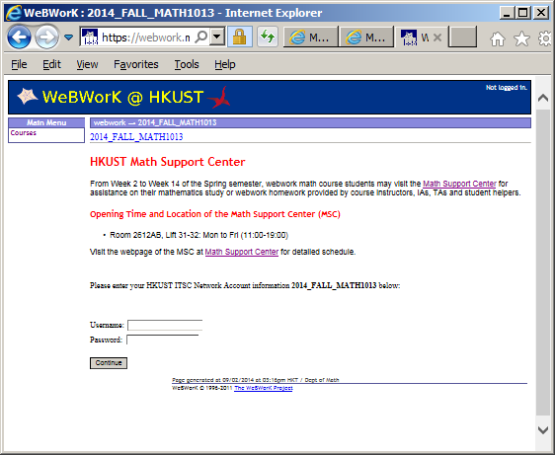Screen dimensions: 555x455
Task: Switch to the second 'M...' browser tab
Action: pos(366,37)
